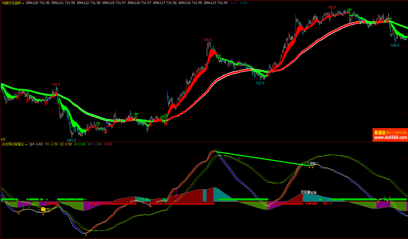408x239 pixels.
Task: Click the green SH 0.66 indicator value
Action: click(80, 144)
